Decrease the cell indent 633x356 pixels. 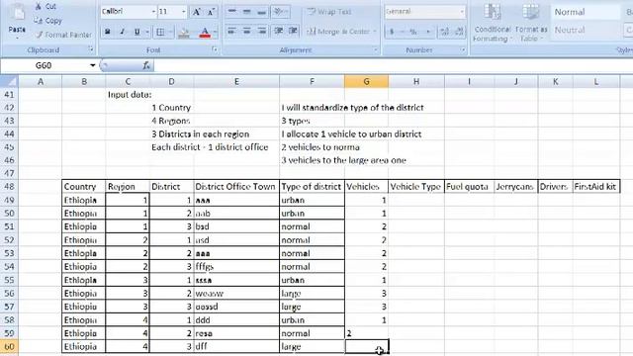tap(278, 31)
